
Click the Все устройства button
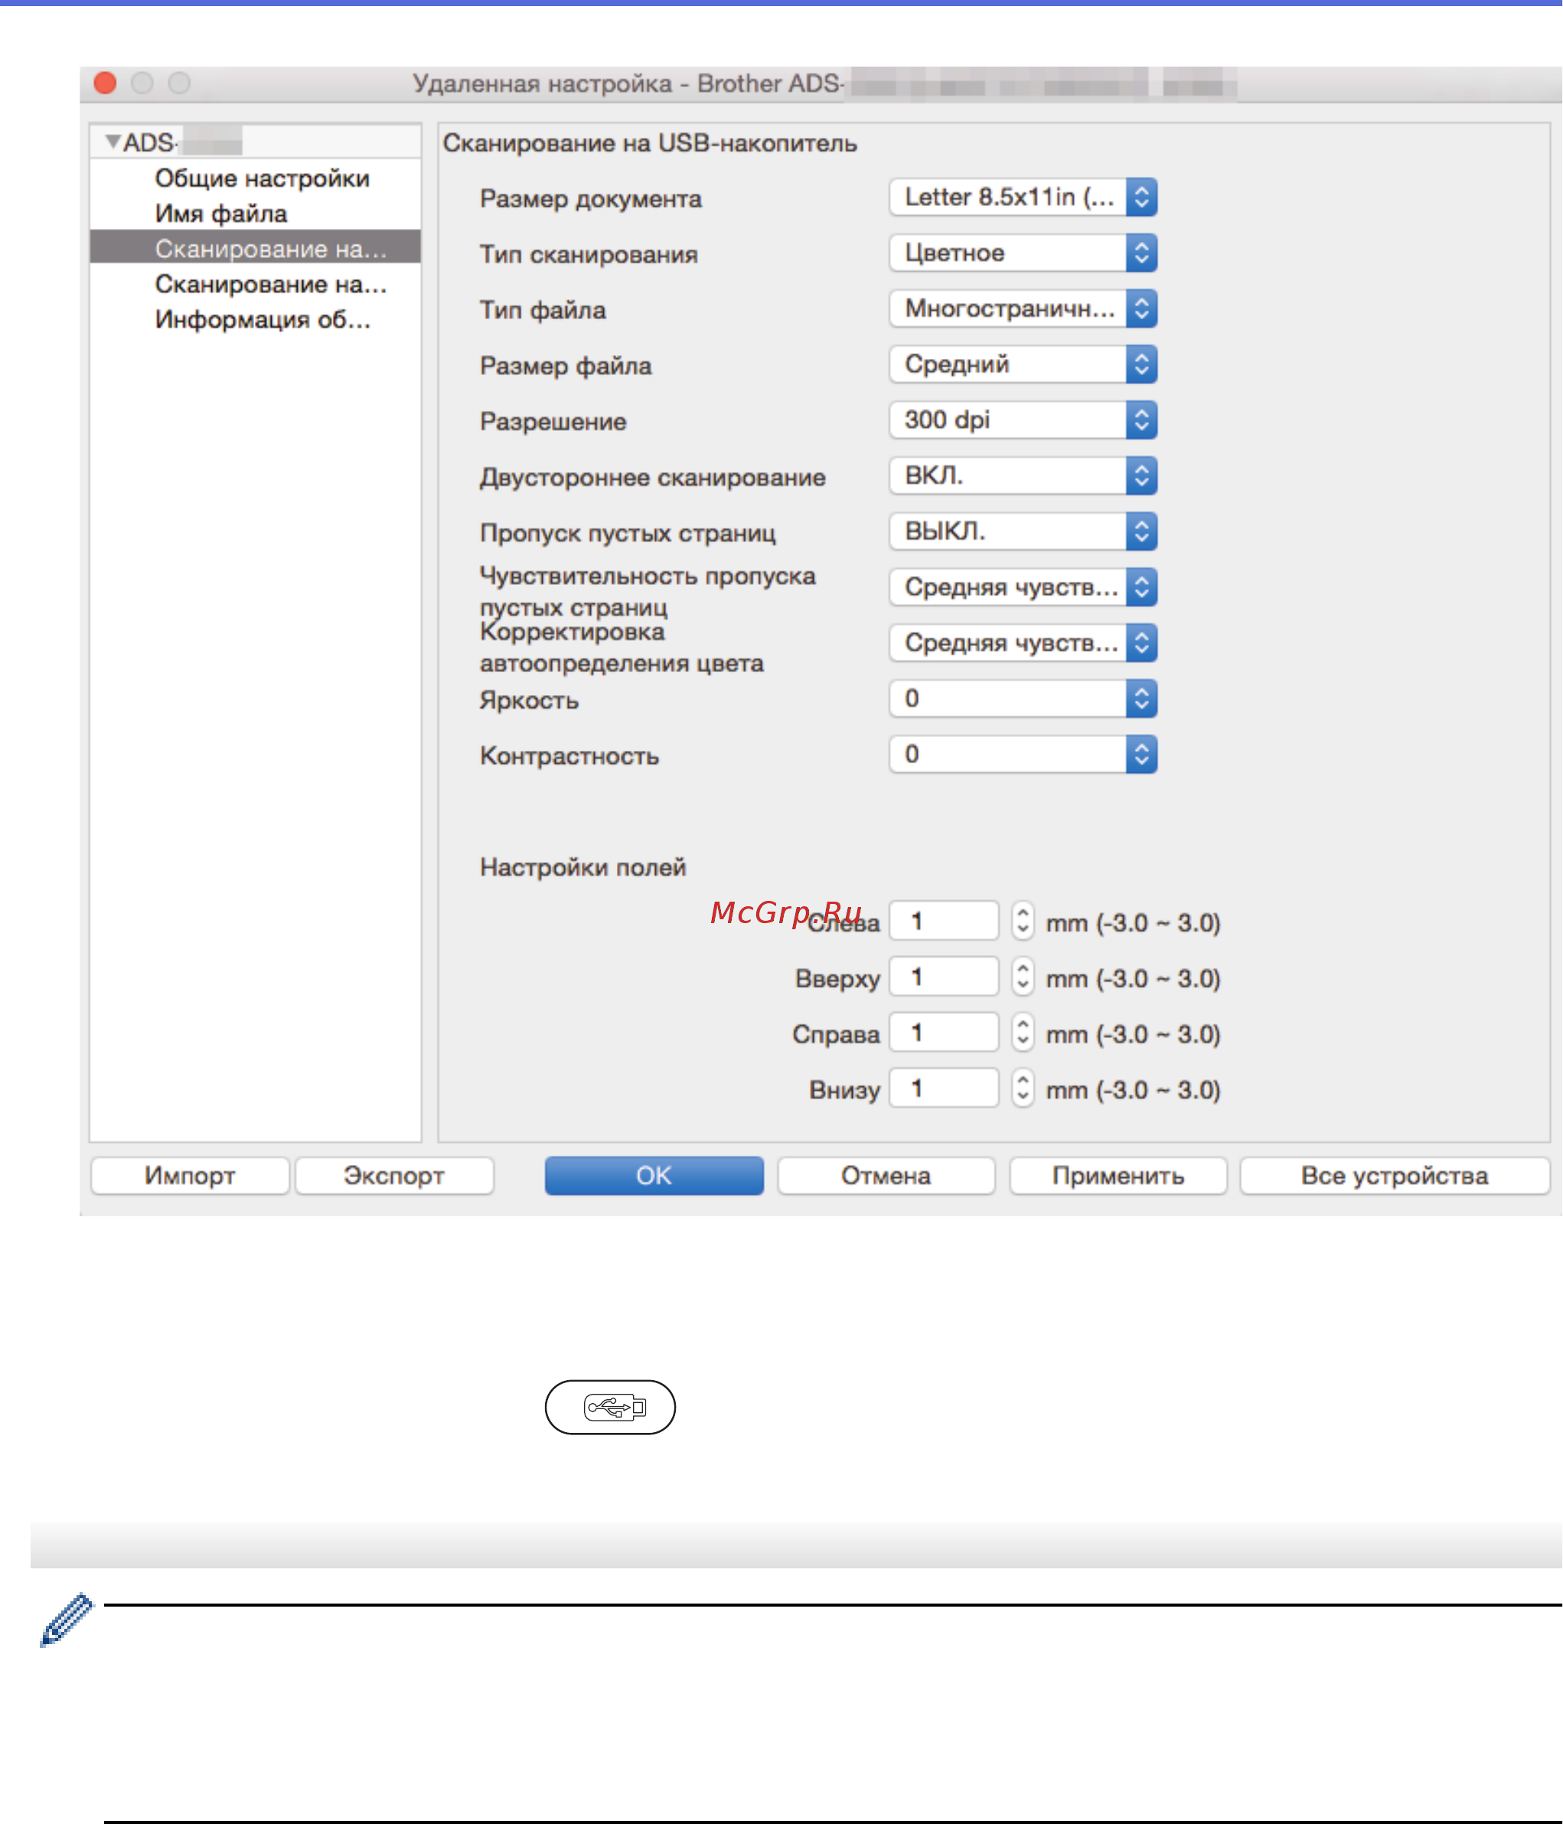[1393, 1175]
